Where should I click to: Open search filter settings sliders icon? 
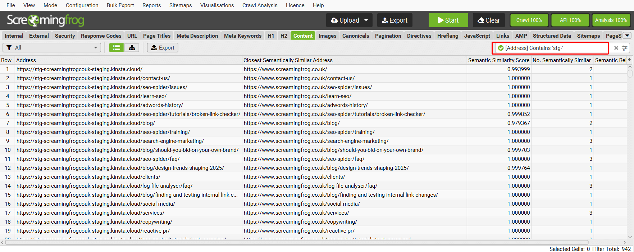coord(625,48)
